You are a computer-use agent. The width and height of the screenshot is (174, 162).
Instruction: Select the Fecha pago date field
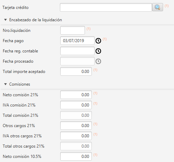pyautogui.click(x=77, y=41)
